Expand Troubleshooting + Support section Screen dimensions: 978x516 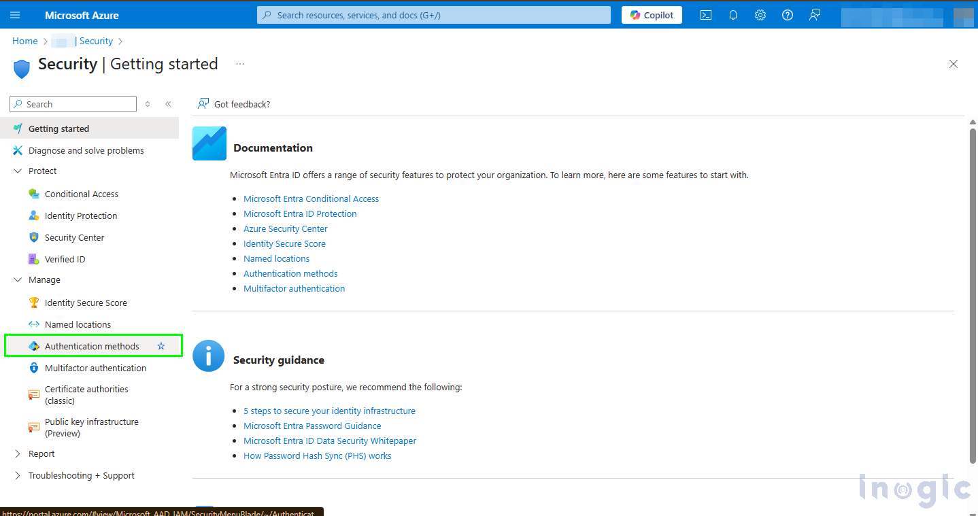tap(18, 475)
